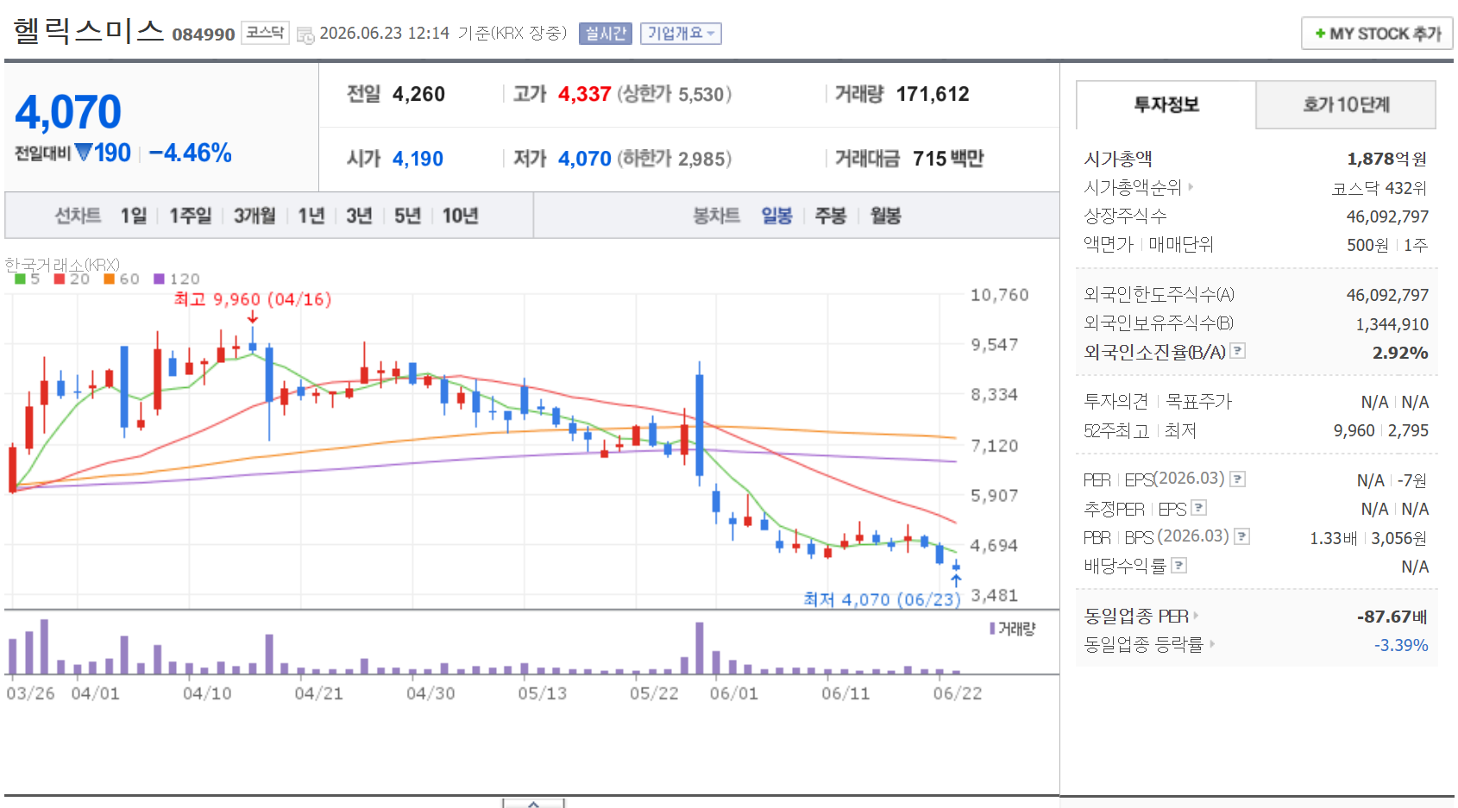Screen dimensions: 1458x808
Task: Select 주봉 weekly candle chart
Action: pyautogui.click(x=831, y=216)
